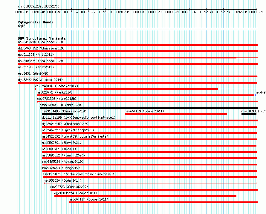Open nsv604117 (Cooper2011) label
Screen dimensions: 266x214
click(x=88, y=199)
